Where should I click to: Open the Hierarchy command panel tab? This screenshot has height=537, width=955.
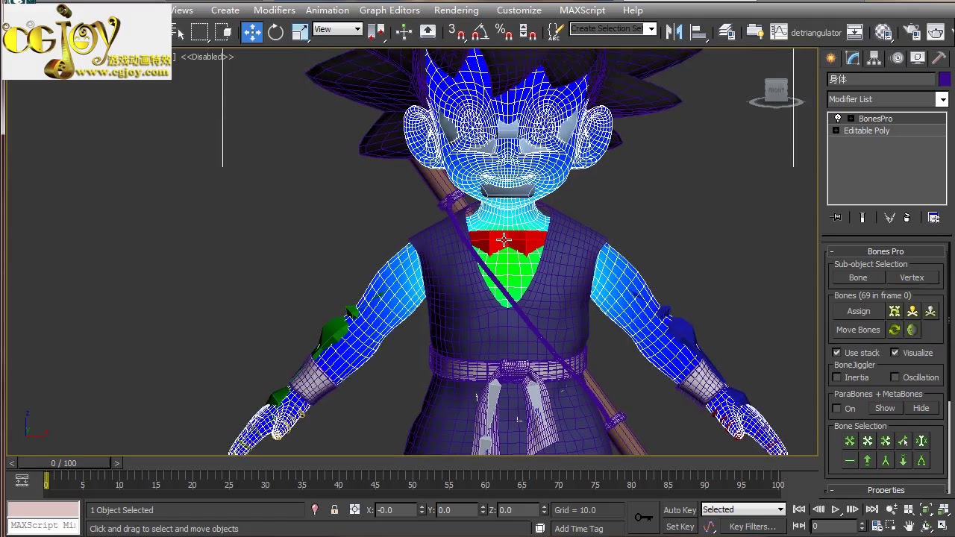click(x=874, y=58)
